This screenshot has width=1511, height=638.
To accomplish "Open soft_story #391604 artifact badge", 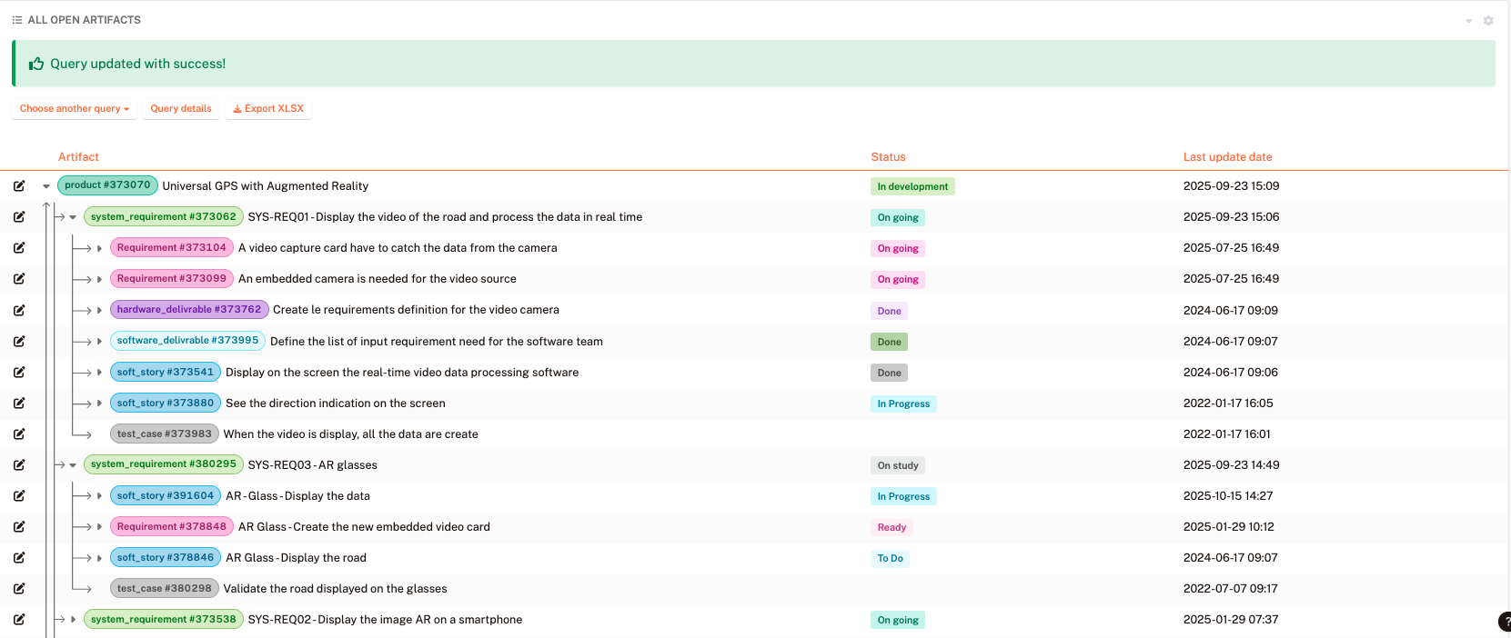I will pos(165,496).
